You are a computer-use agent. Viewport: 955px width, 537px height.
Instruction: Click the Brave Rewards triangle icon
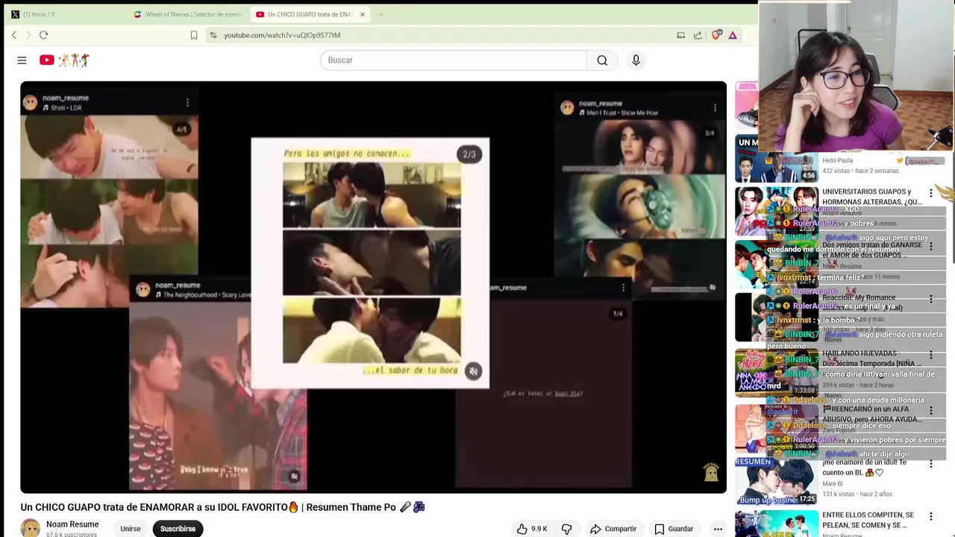733,35
